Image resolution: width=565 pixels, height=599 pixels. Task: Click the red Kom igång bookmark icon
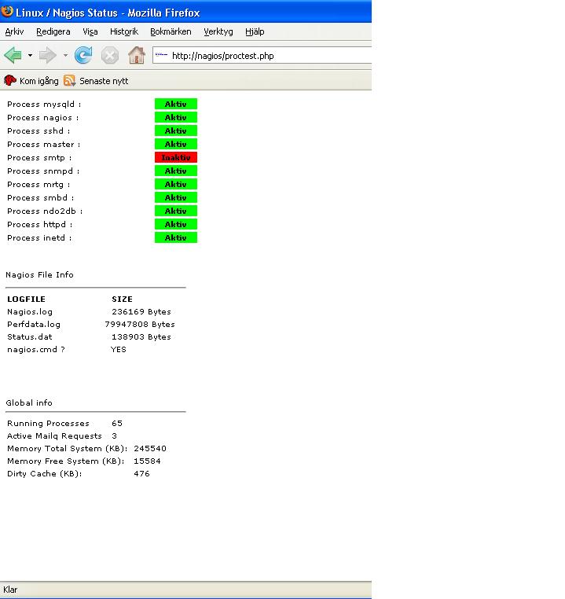tap(10, 81)
